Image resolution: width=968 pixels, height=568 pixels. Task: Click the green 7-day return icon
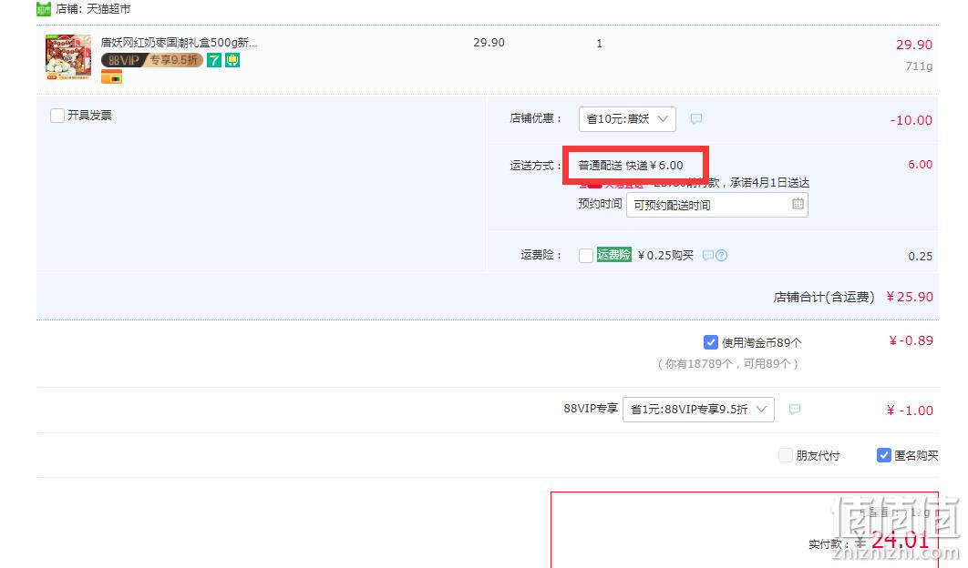click(214, 60)
